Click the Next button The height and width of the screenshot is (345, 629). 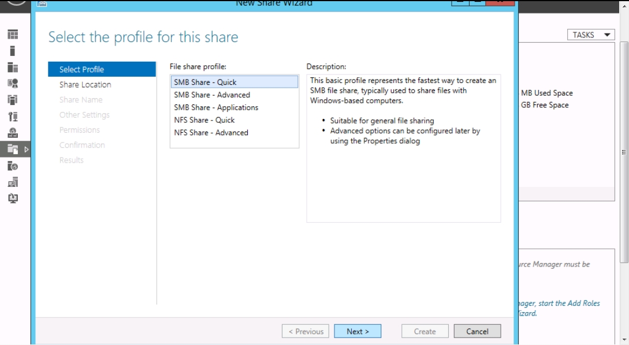coord(358,331)
